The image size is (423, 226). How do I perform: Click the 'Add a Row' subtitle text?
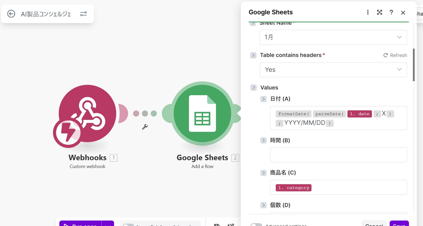coord(203,166)
